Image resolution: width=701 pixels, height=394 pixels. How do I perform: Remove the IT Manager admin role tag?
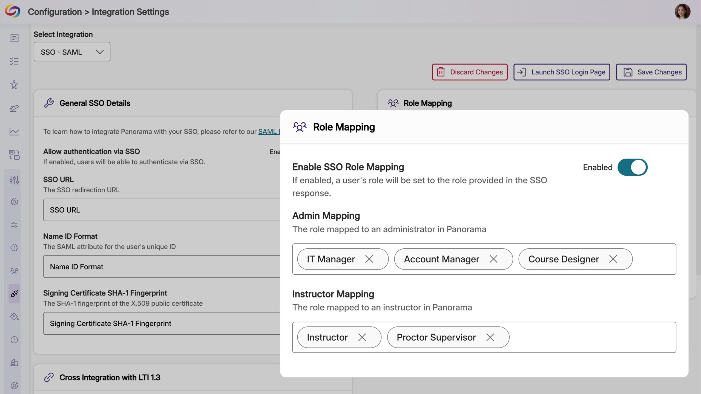pos(369,259)
